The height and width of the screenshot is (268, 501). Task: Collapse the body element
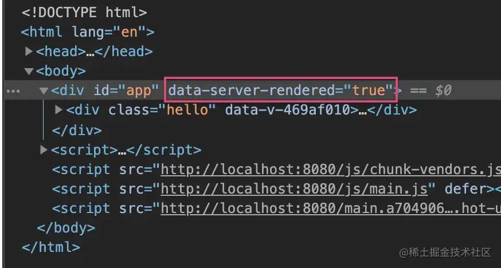click(x=29, y=71)
